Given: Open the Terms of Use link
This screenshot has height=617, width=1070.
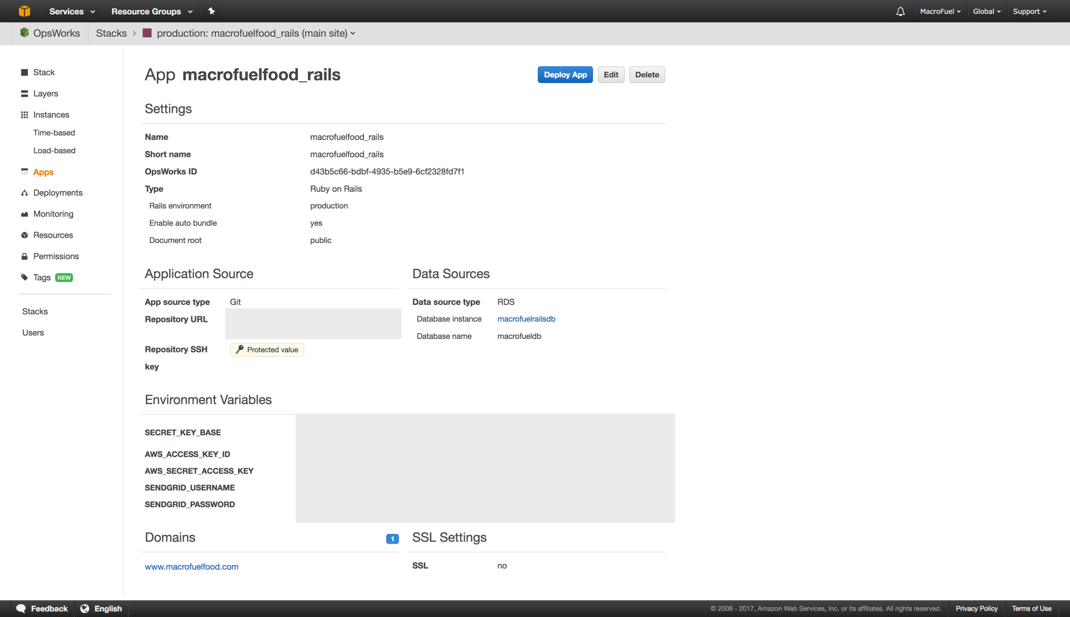Looking at the screenshot, I should click(1031, 608).
